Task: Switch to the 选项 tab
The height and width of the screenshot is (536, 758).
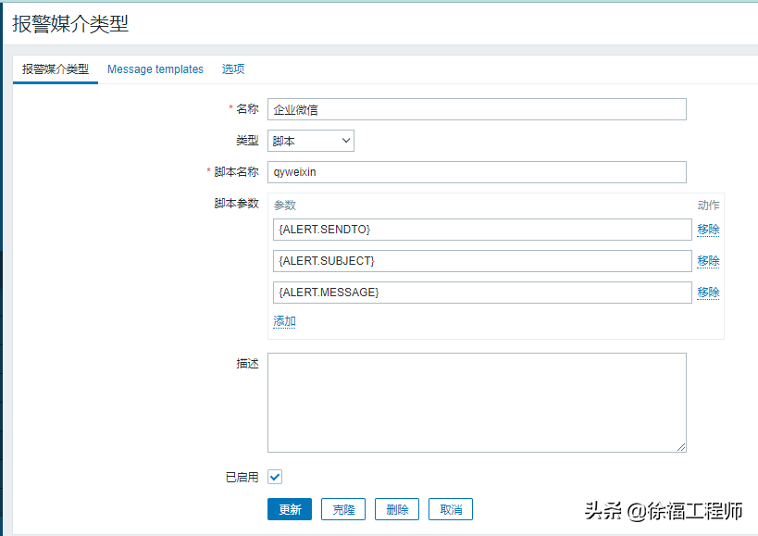Action: pos(233,69)
